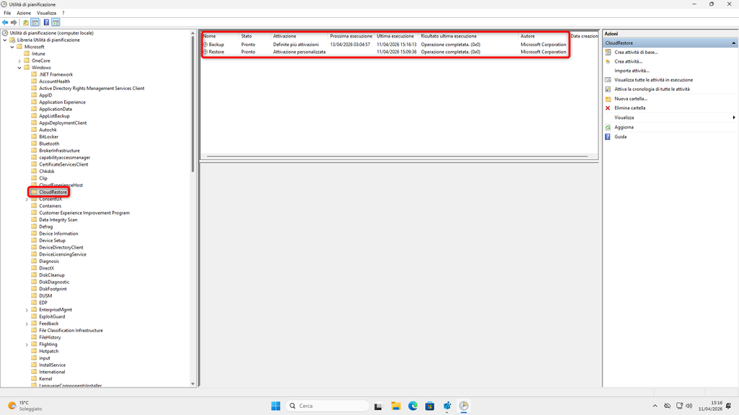Open the weather widget showing 15°C Soleggiato
Screen dimensions: 739x415
coord(25,406)
